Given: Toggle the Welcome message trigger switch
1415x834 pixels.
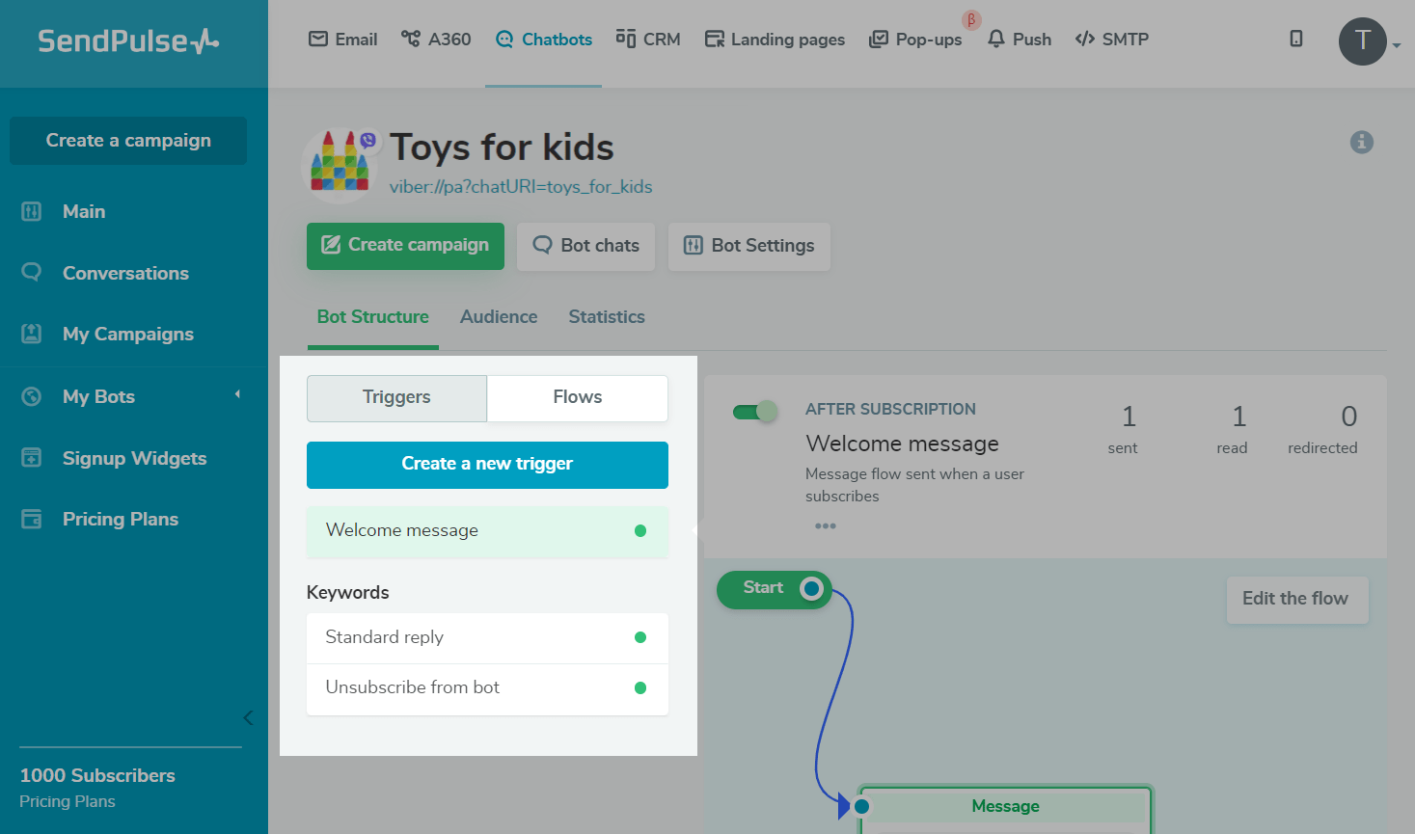Looking at the screenshot, I should pyautogui.click(x=754, y=413).
